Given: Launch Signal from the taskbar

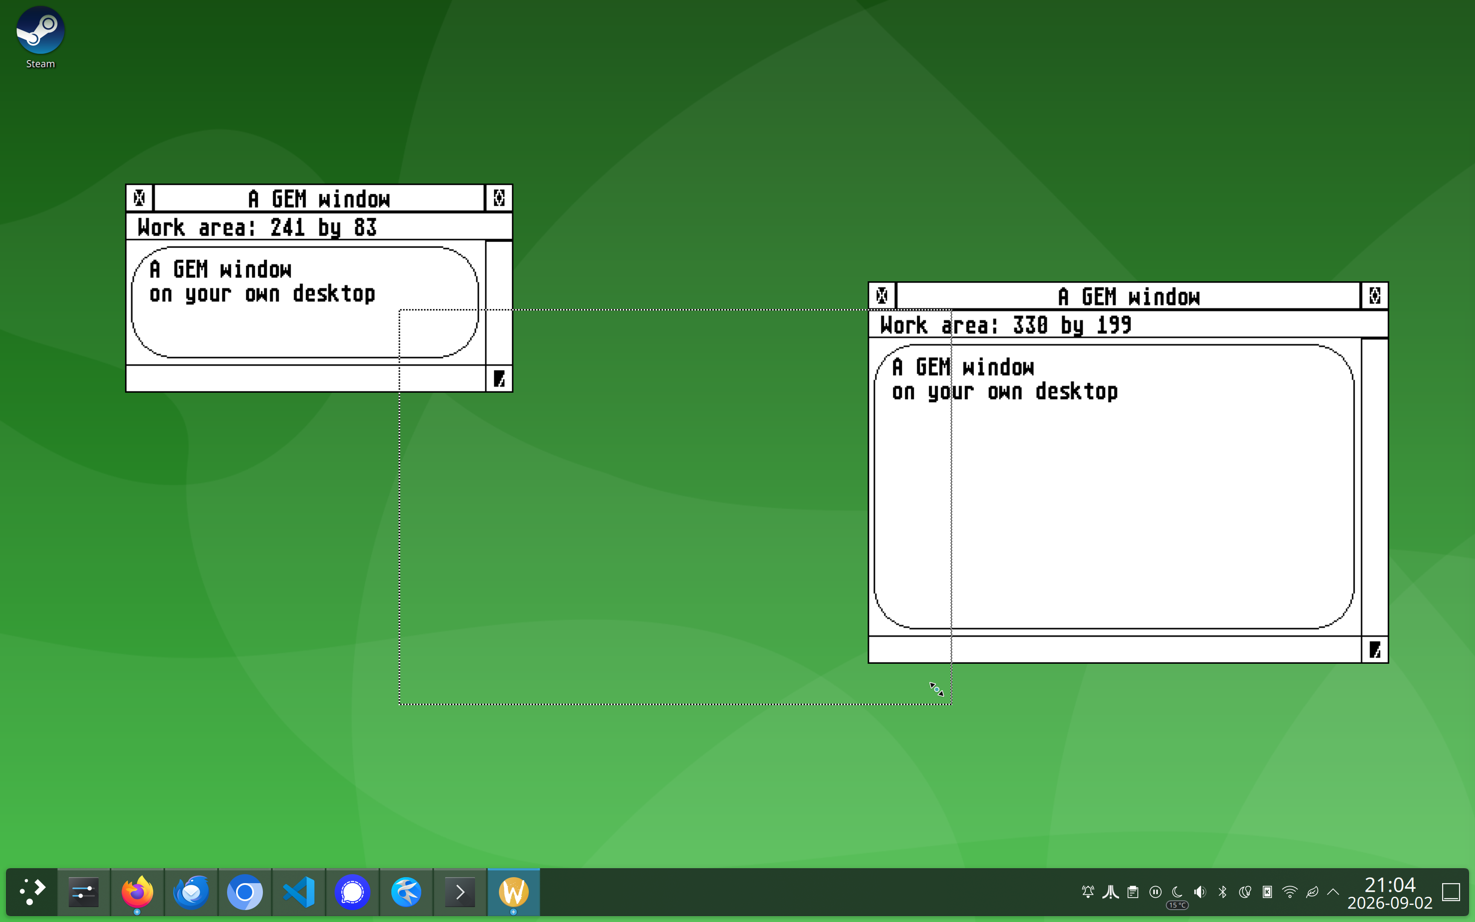Looking at the screenshot, I should tap(352, 892).
